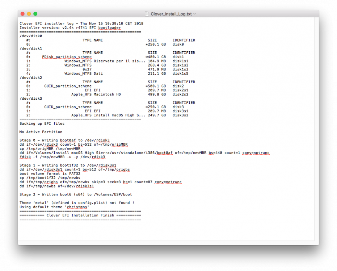The height and width of the screenshot is (271, 337).
Task: Click the Clover_Install_Log.txt window title
Action: (171, 14)
